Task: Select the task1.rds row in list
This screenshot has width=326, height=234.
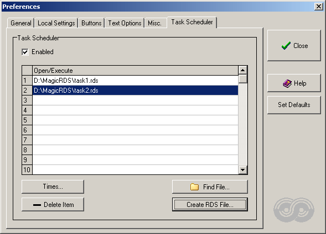Action: (x=135, y=81)
